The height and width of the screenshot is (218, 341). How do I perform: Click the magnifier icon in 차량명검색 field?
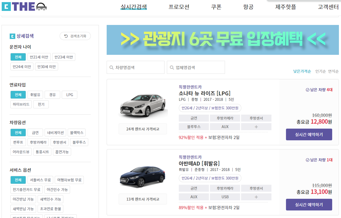(x=112, y=67)
